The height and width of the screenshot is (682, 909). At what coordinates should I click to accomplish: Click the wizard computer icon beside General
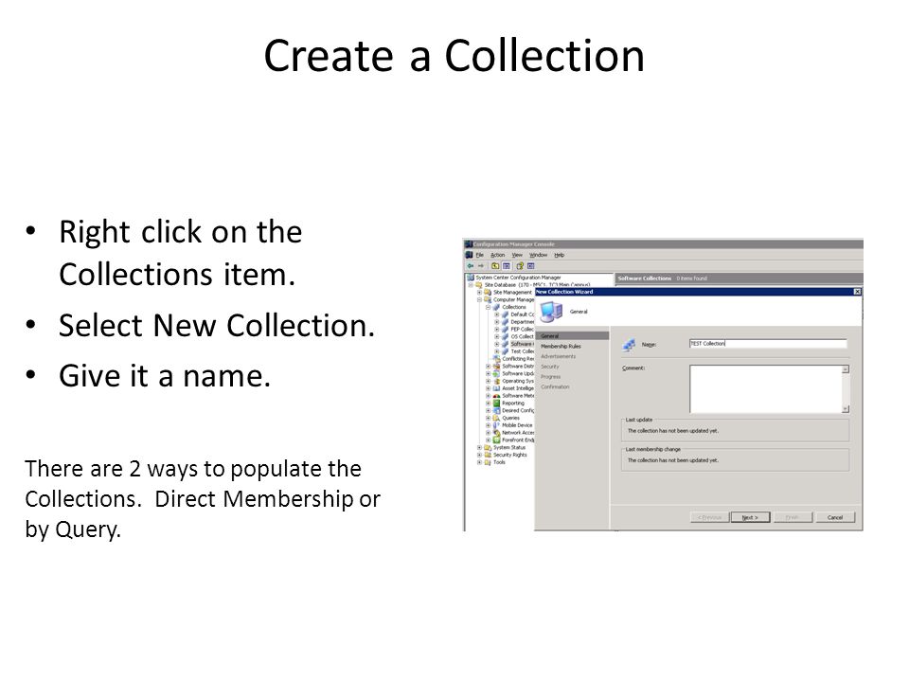[x=551, y=312]
